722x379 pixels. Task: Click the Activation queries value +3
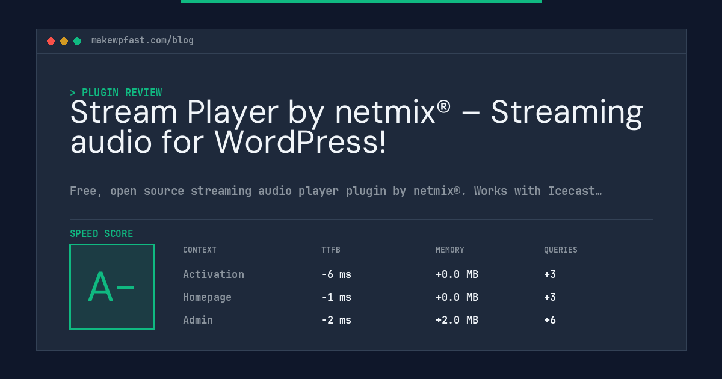pyautogui.click(x=550, y=274)
